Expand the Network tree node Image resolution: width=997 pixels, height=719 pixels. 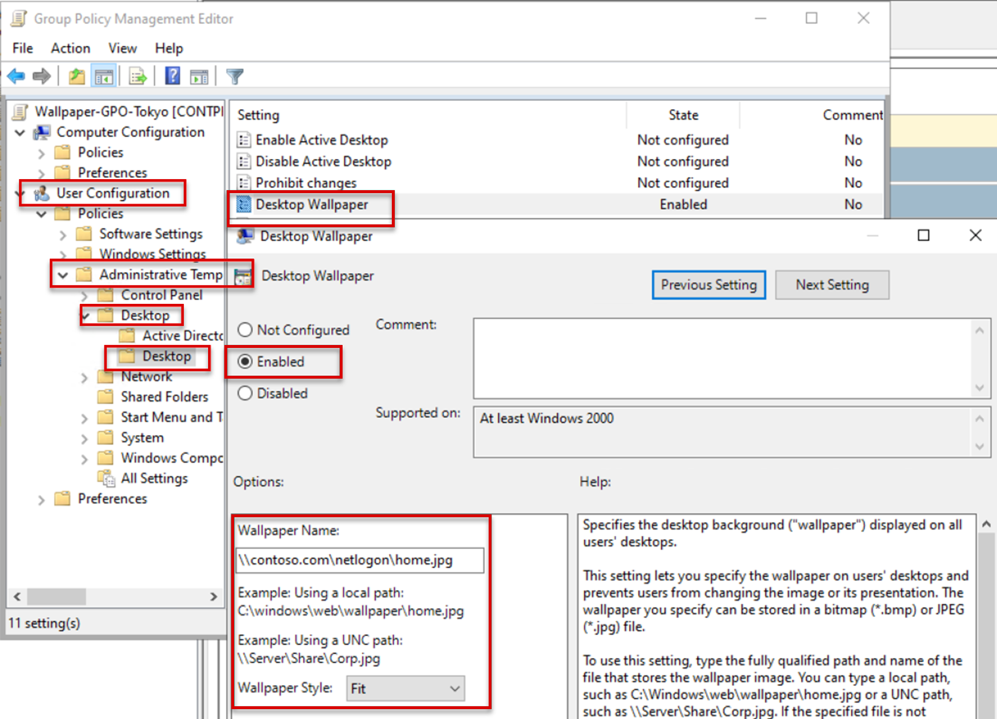click(x=84, y=378)
